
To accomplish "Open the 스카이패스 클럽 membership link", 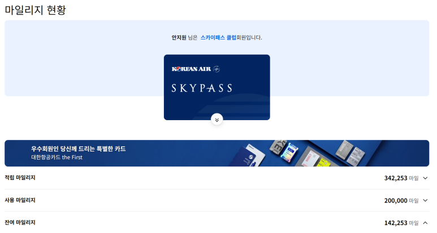I will coord(218,38).
